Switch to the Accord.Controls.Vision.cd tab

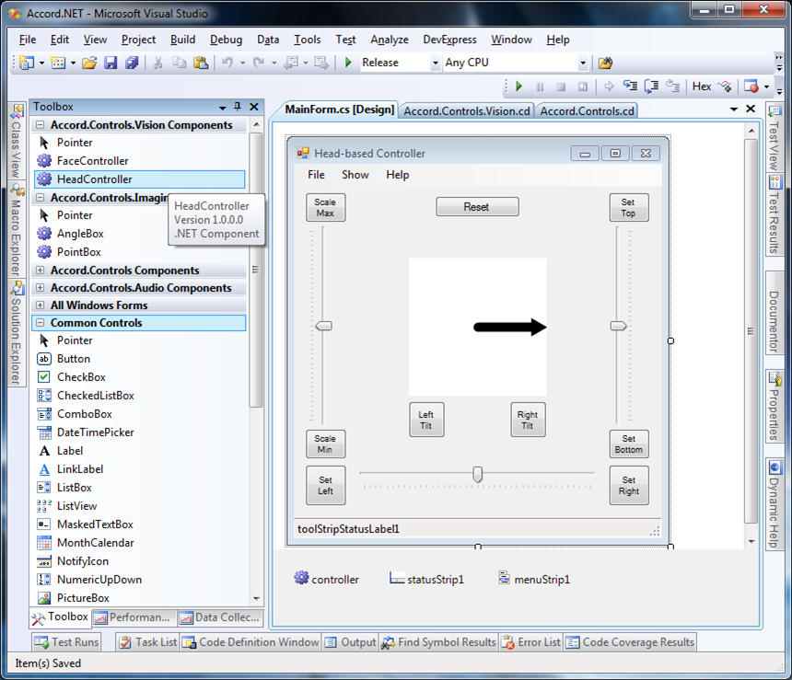[467, 111]
